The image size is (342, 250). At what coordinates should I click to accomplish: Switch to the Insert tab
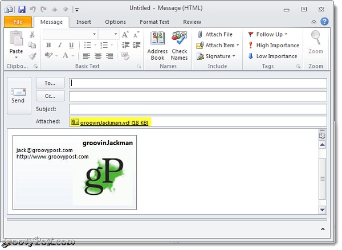84,22
